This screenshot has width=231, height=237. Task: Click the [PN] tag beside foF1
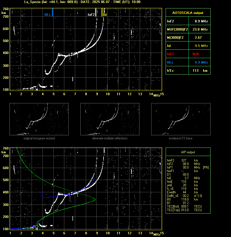click(206, 167)
